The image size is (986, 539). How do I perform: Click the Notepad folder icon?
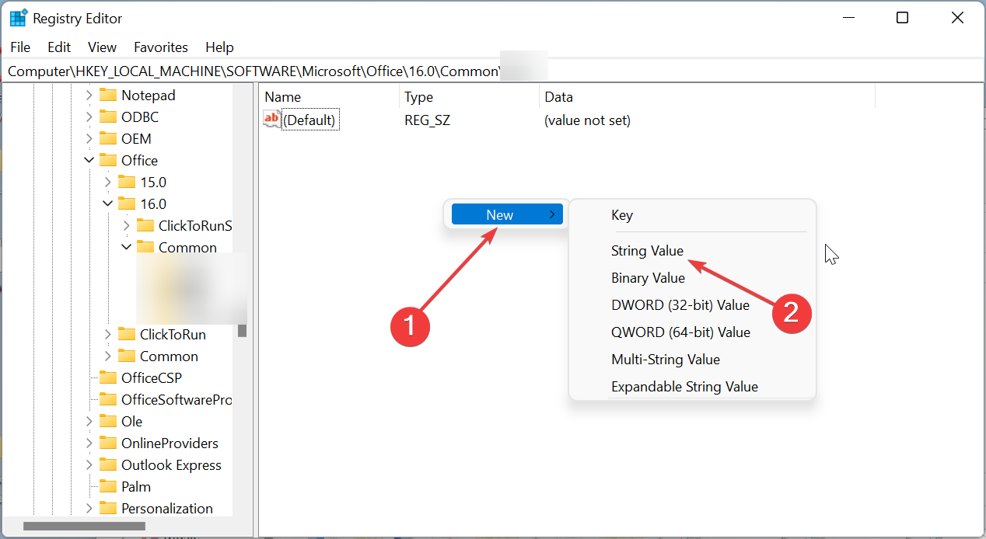[x=108, y=95]
